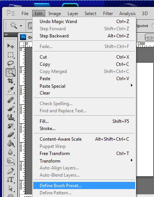This screenshot has width=154, height=197.
Task: Select the Move tool
Action: tap(11, 46)
